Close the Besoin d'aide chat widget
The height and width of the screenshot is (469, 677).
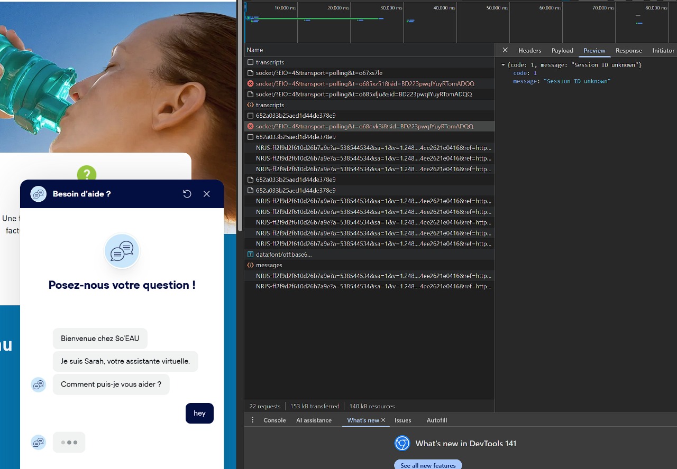coord(207,194)
